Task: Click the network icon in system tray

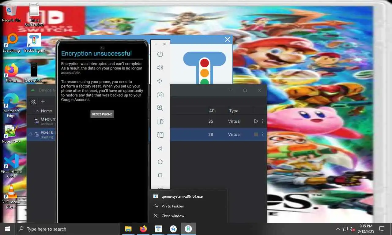Action: pos(345,229)
